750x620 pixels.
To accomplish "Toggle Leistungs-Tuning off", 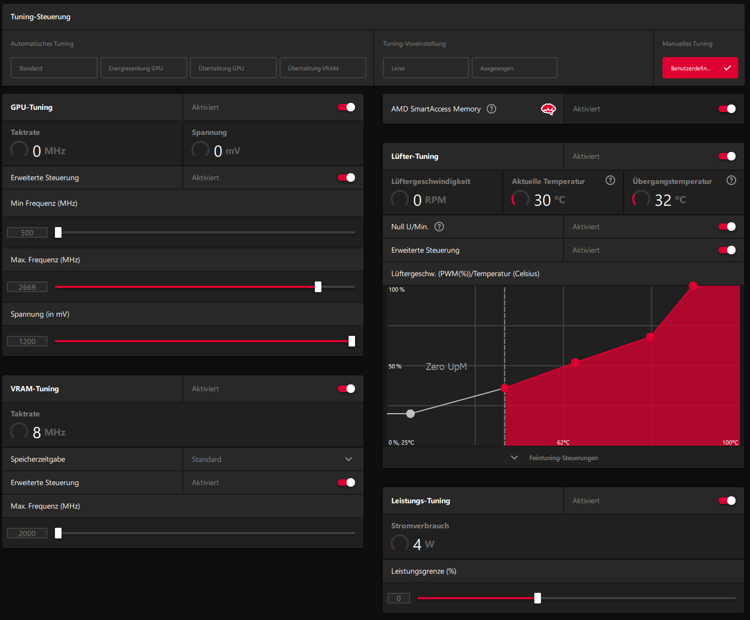I will 727,501.
